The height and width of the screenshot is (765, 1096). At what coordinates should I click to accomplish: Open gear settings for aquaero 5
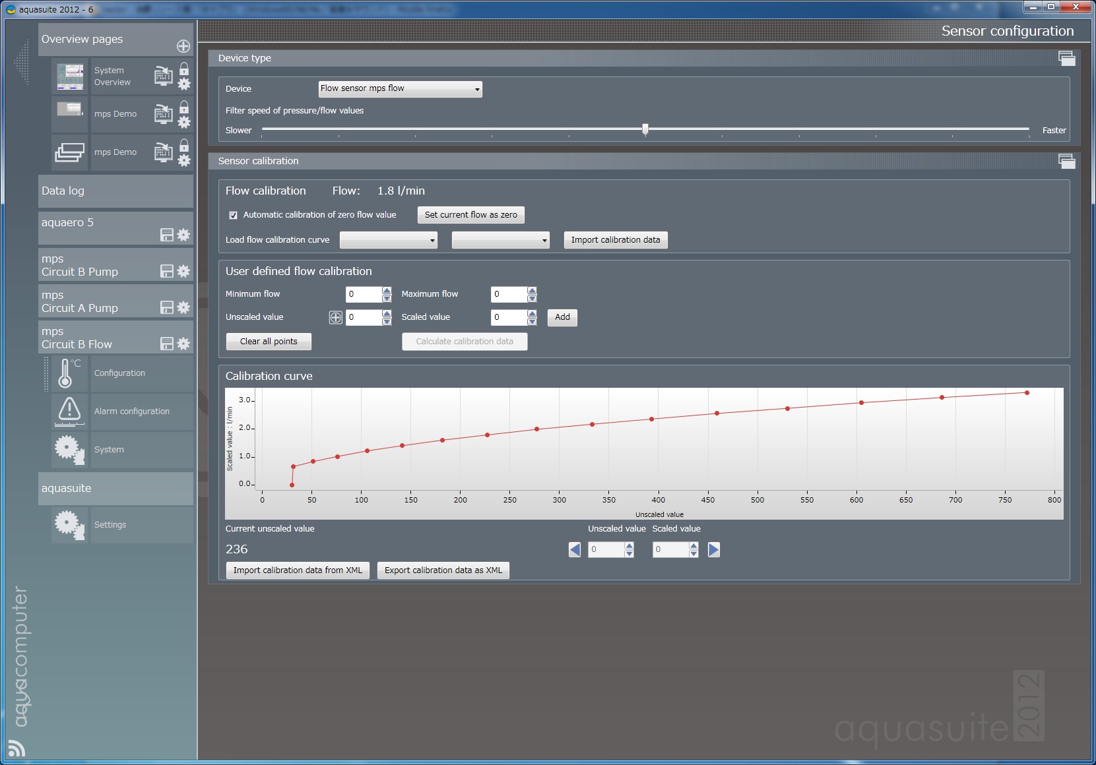tap(183, 235)
